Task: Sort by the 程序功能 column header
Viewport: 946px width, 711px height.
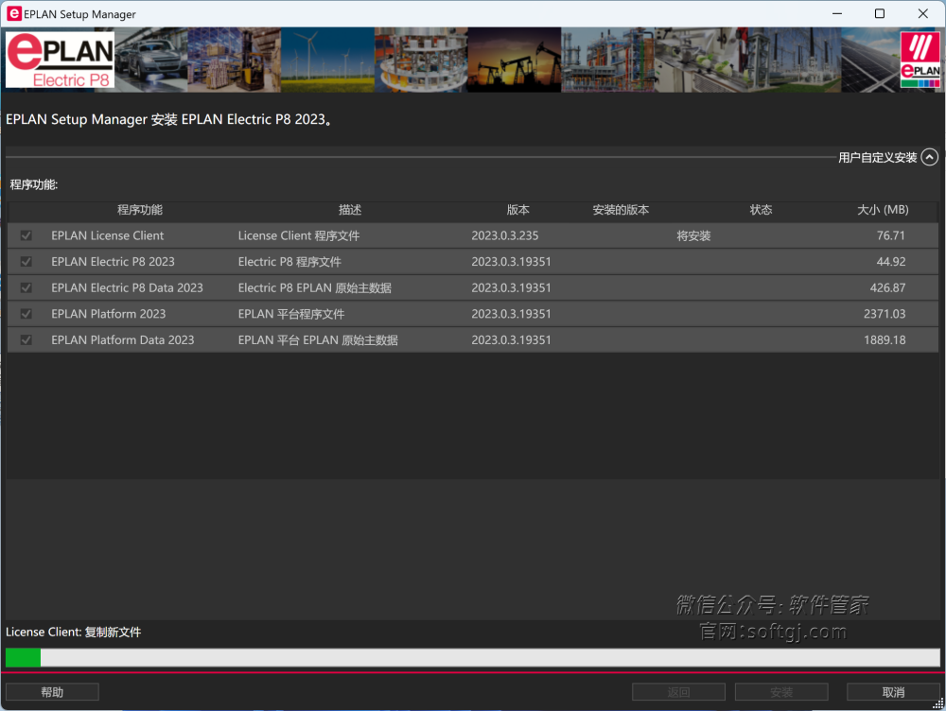Action: 140,210
